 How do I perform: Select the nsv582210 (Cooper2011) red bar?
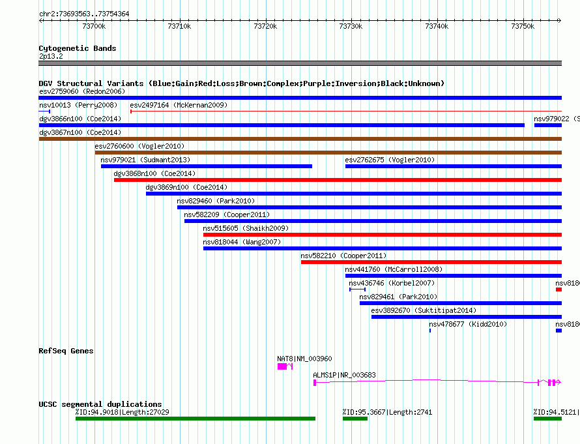[x=430, y=262]
